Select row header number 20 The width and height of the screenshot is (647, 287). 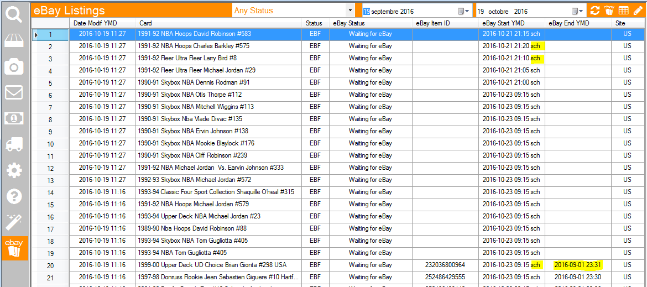point(50,266)
